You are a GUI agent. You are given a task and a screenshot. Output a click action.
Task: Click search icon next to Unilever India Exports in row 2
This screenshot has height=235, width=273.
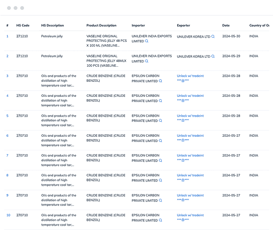click(146, 61)
